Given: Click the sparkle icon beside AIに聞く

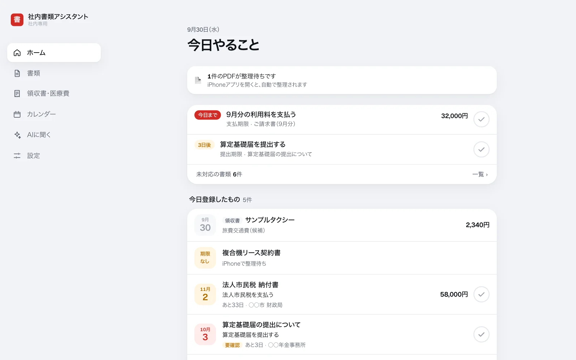Looking at the screenshot, I should (17, 135).
